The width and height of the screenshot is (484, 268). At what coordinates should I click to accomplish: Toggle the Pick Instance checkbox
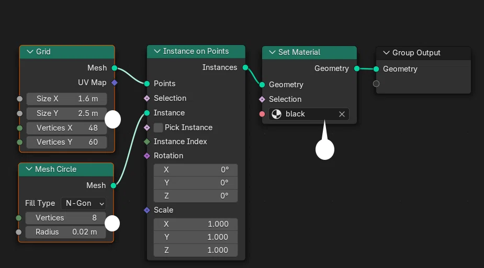158,127
